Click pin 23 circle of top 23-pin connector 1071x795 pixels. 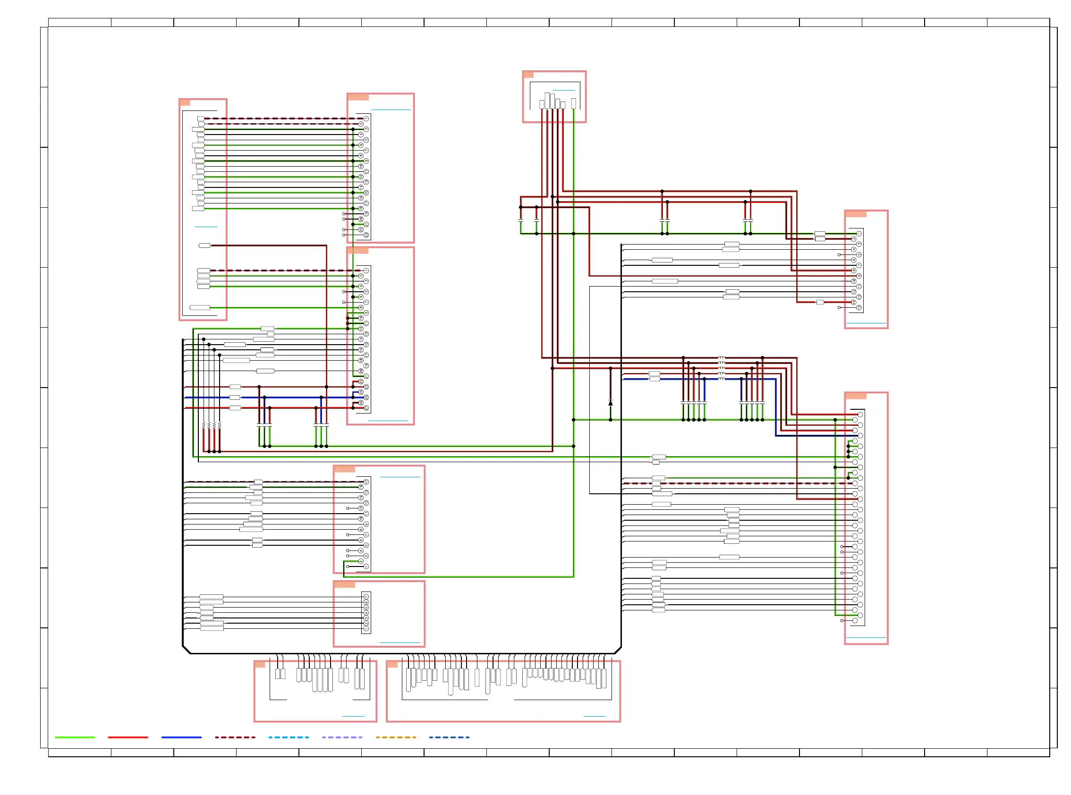pos(366,235)
